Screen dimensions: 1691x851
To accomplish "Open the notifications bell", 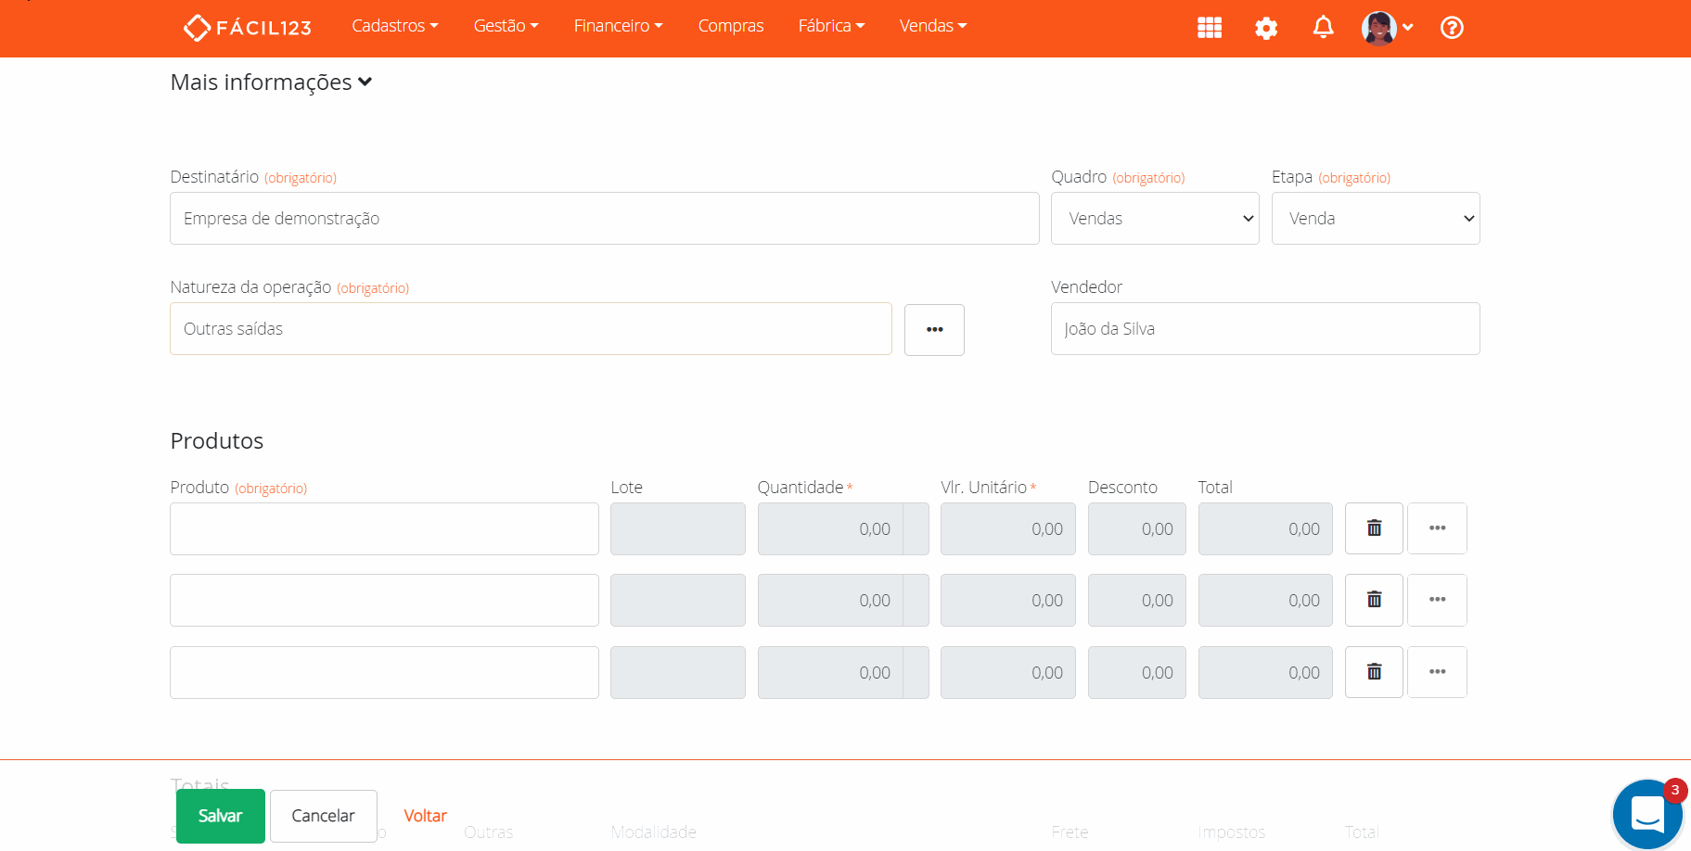I will (x=1323, y=28).
